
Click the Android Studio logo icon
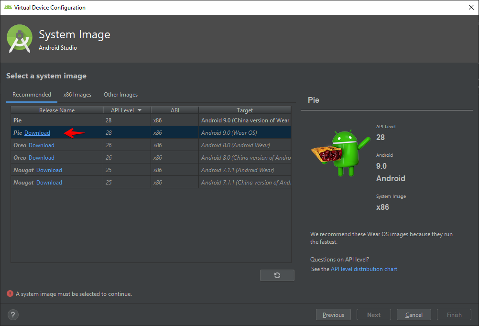[20, 39]
